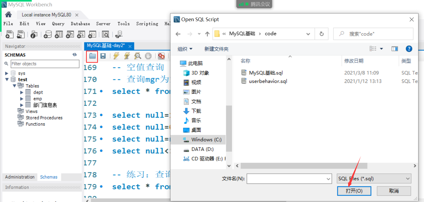Click the 打开(O) button
The width and height of the screenshot is (424, 202).
tap(354, 191)
